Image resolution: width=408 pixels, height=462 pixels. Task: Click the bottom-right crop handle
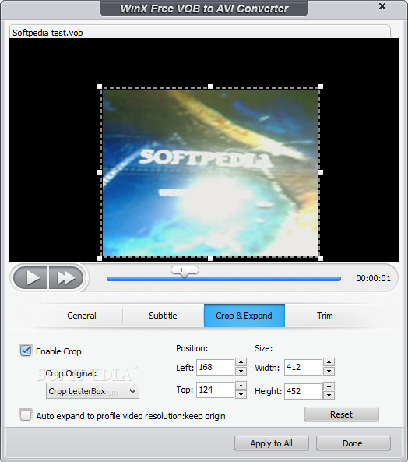pos(321,259)
